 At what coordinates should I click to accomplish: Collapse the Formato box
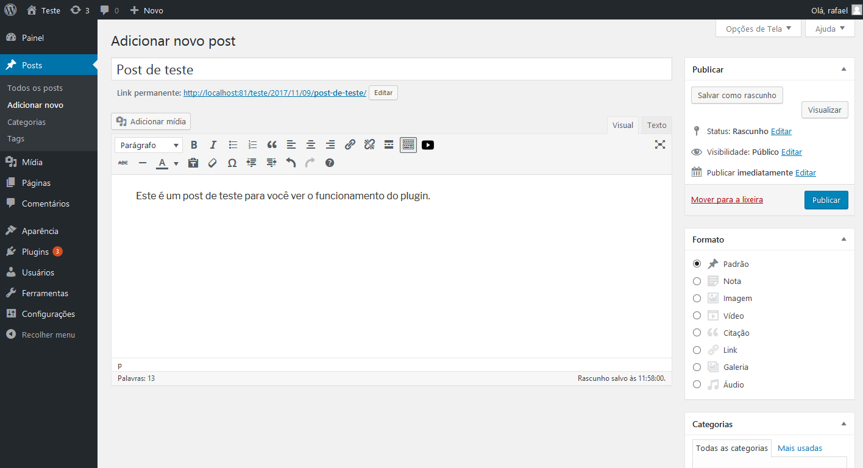click(x=844, y=239)
